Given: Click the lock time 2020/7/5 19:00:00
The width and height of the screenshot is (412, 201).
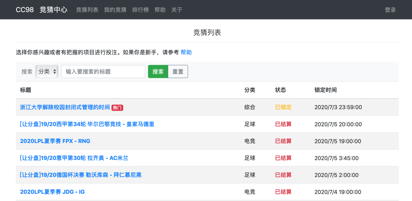Looking at the screenshot, I should 338,141.
